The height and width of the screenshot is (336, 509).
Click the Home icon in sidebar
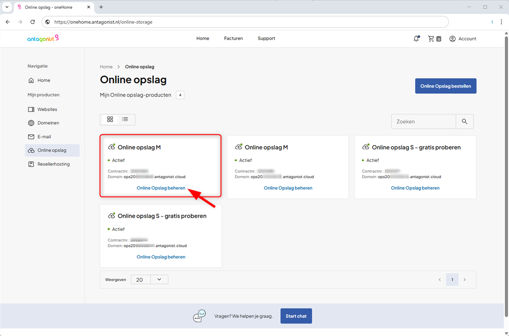pyautogui.click(x=31, y=80)
